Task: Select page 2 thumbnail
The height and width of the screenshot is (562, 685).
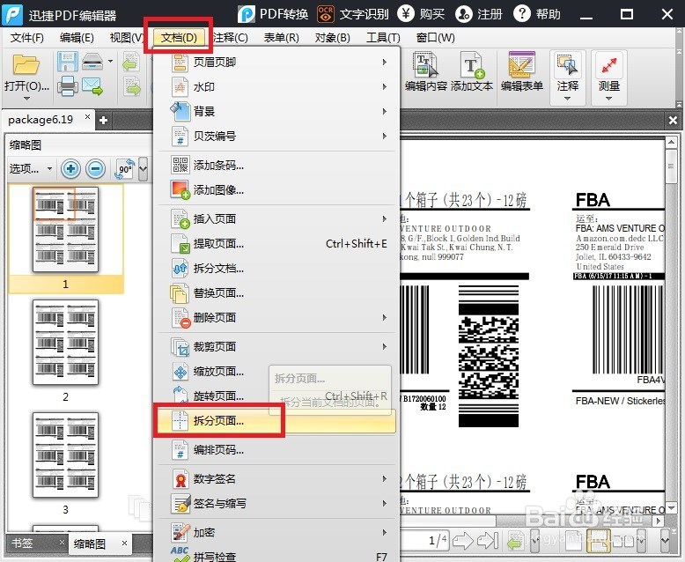Action: pos(65,342)
